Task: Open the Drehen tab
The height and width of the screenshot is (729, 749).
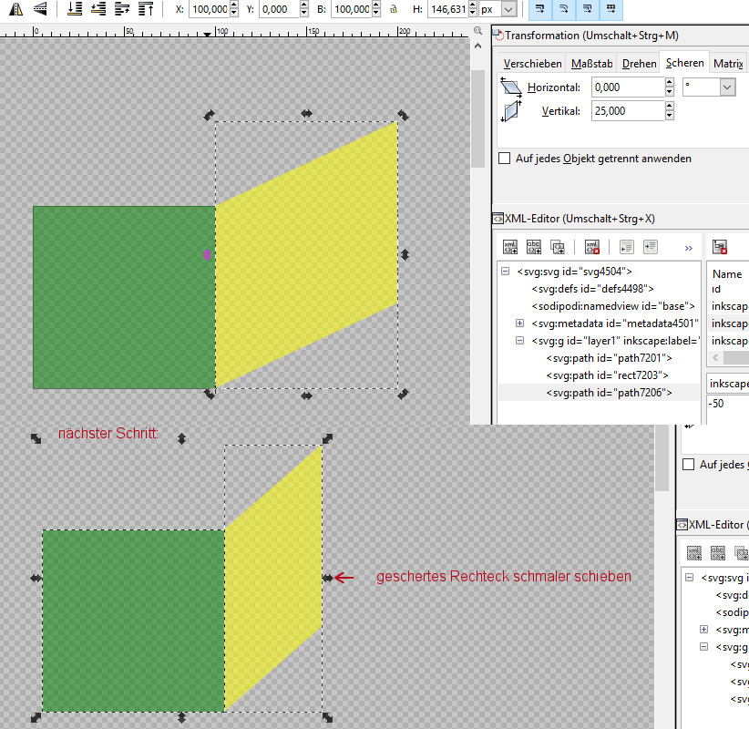Action: point(639,63)
